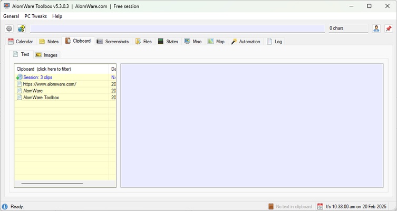Switch to the Calendar tab
The image size is (397, 211).
(21, 42)
